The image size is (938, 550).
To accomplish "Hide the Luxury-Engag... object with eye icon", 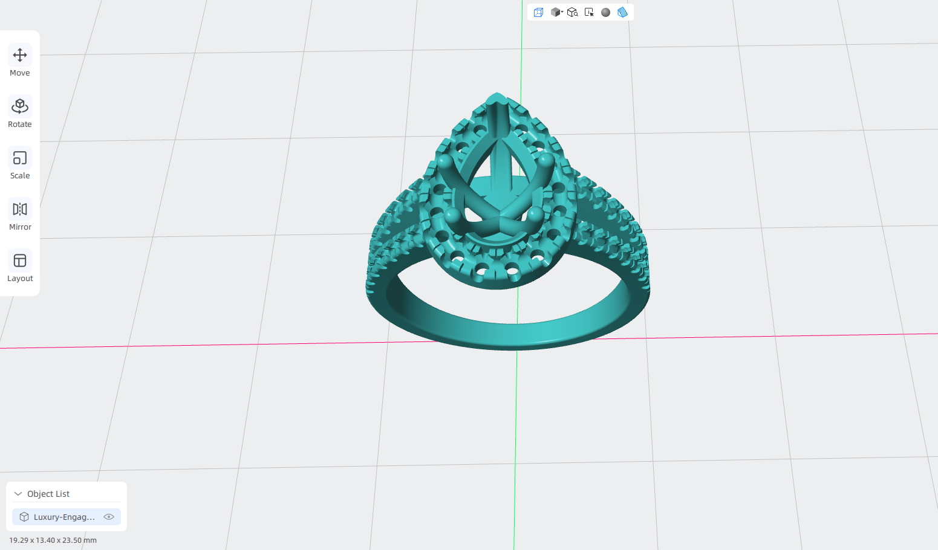I will tap(109, 517).
